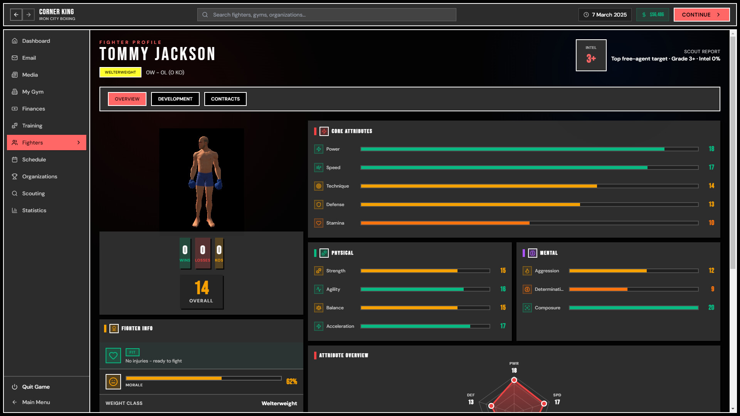Select the Training icon in the sidebar
This screenshot has height=416, width=740.
point(14,126)
